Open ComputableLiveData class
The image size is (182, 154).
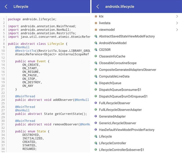[x=114, y=76]
